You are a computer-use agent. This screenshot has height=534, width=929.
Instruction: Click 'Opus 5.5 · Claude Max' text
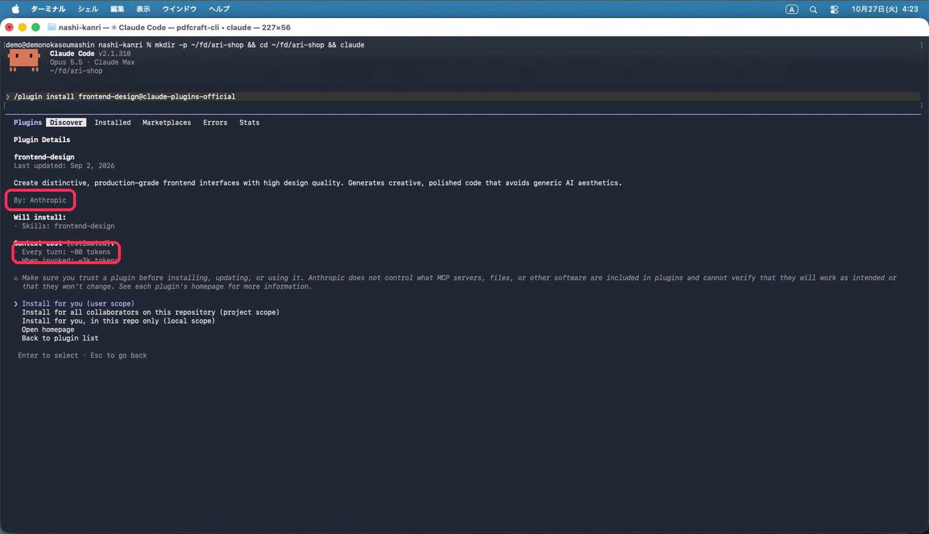point(92,62)
